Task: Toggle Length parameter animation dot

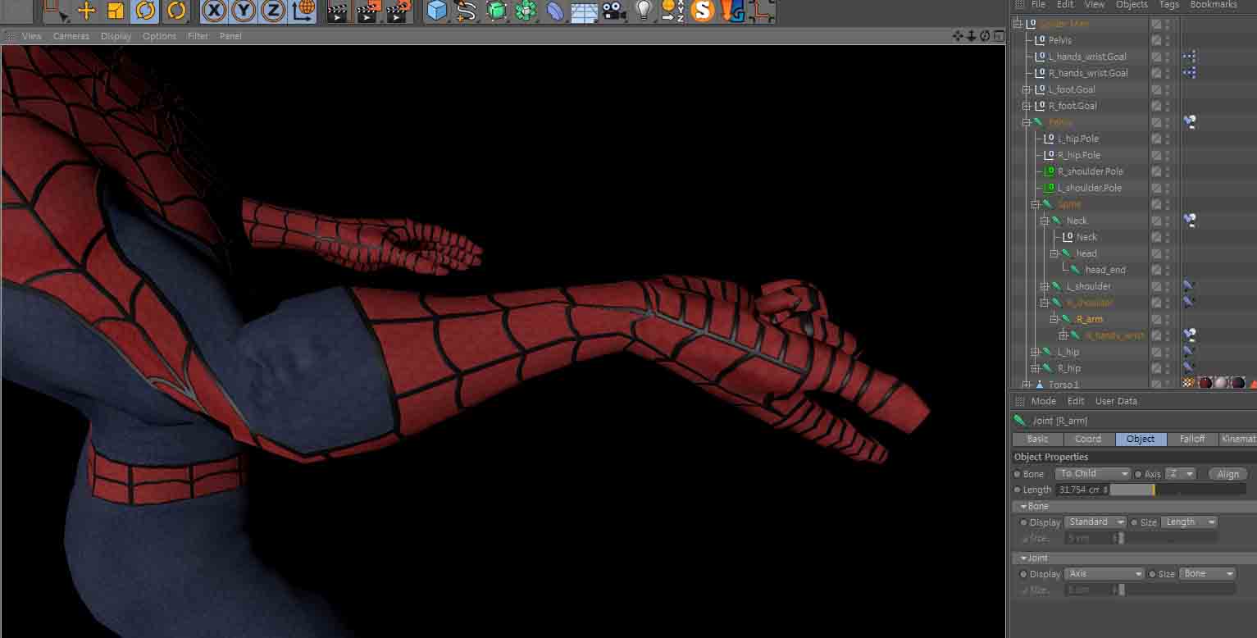Action: (x=1018, y=490)
